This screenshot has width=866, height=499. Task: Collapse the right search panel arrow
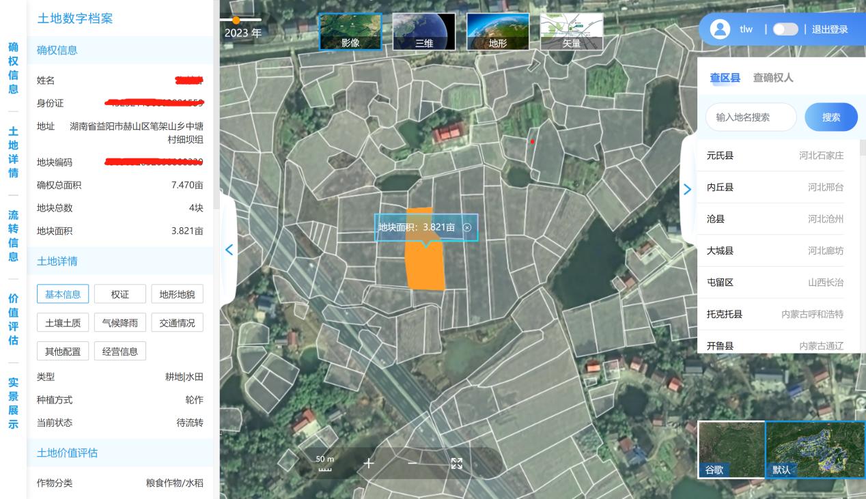pyautogui.click(x=687, y=189)
